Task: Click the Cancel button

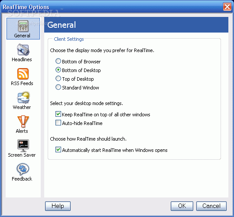Action: [211, 206]
